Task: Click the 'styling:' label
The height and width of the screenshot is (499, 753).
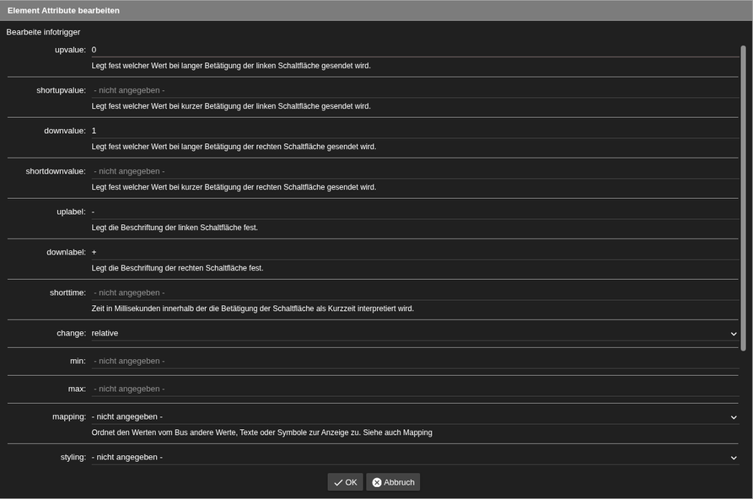Action: click(73, 457)
